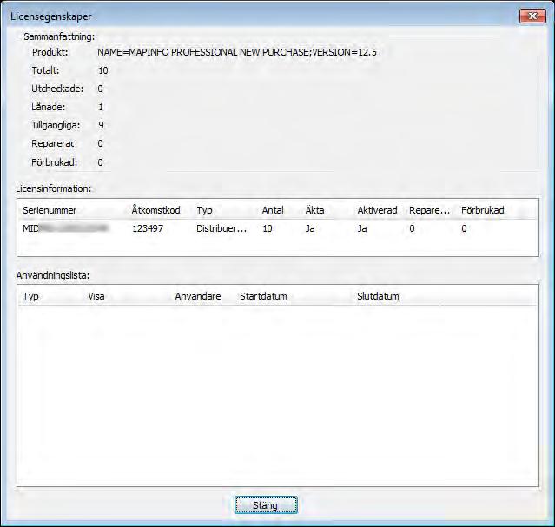This screenshot has width=555, height=527.
Task: Sort license table by Antal column
Action: tap(273, 210)
